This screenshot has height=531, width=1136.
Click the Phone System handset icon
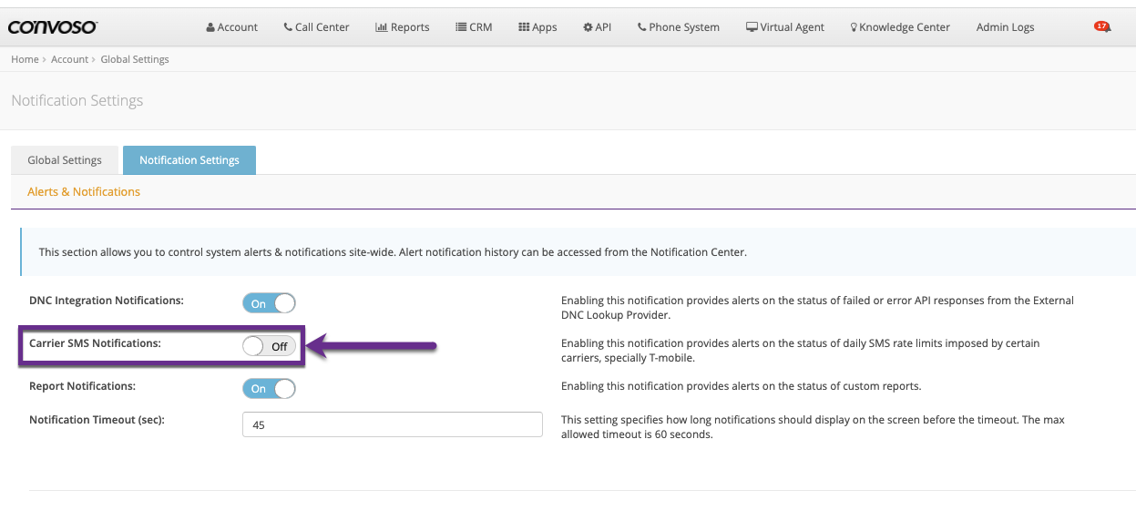point(642,27)
